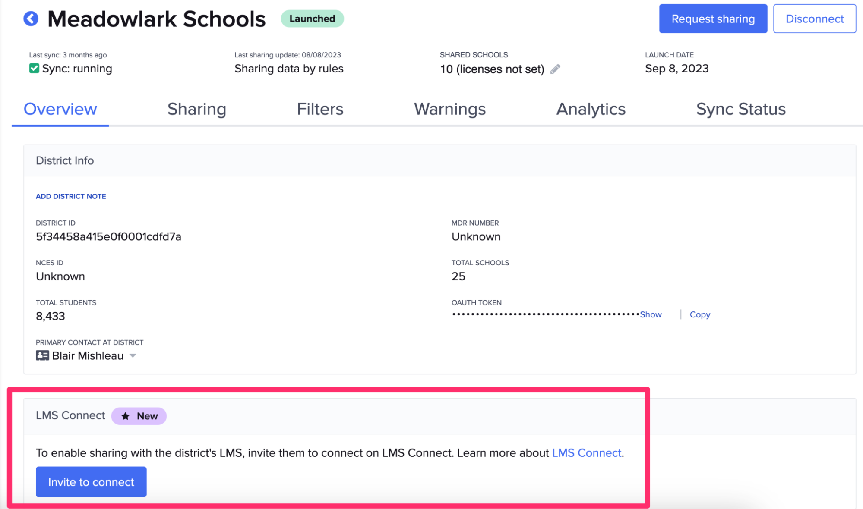Open the Warnings tab
The width and height of the screenshot is (863, 509).
click(449, 109)
